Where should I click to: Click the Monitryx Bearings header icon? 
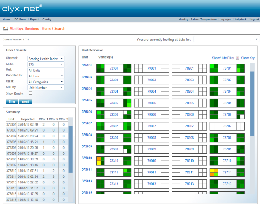pos(6,28)
